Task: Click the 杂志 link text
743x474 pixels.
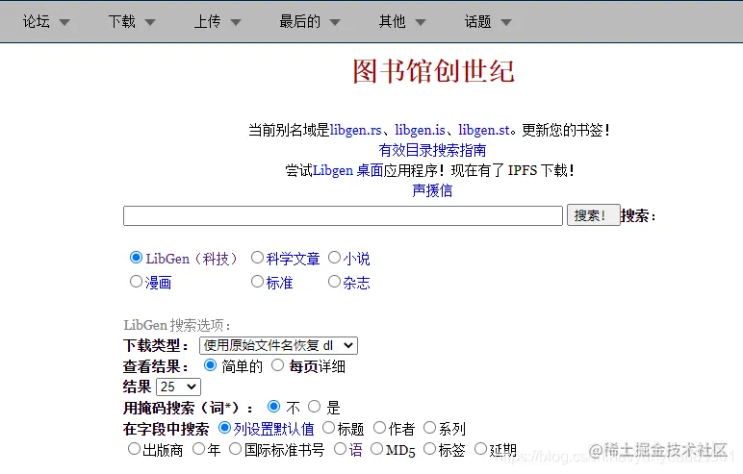Action: (356, 284)
